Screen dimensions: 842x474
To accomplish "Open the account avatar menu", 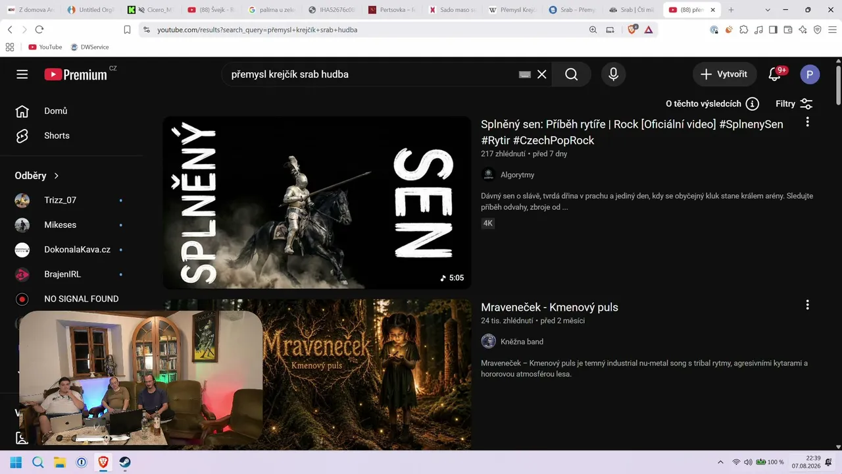I will [x=810, y=74].
